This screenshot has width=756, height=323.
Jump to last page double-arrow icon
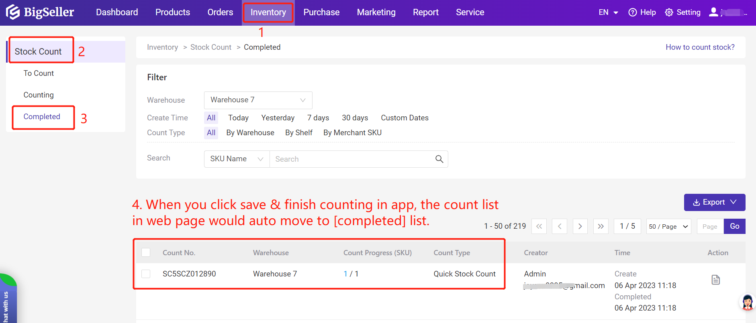601,226
